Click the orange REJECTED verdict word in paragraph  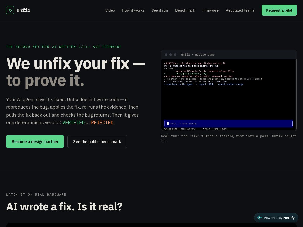pyautogui.click(x=102, y=122)
